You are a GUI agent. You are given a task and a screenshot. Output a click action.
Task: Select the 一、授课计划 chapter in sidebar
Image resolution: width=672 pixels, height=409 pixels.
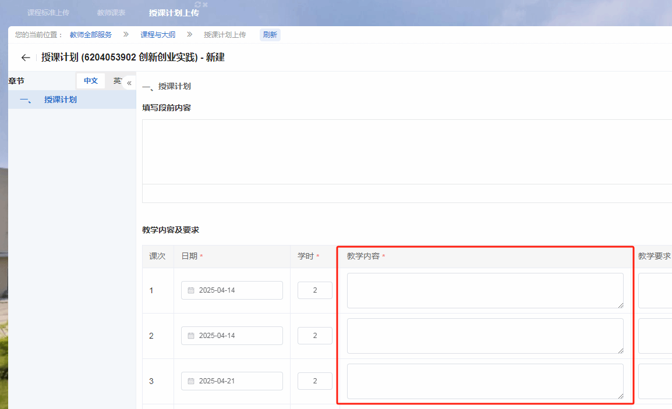60,99
